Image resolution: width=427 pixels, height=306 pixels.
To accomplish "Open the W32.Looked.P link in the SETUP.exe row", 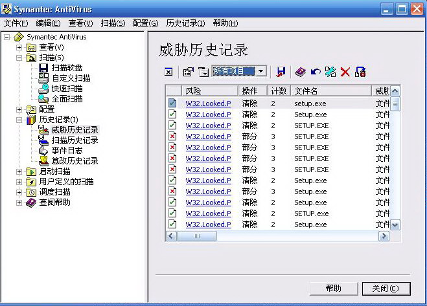I will (x=209, y=213).
